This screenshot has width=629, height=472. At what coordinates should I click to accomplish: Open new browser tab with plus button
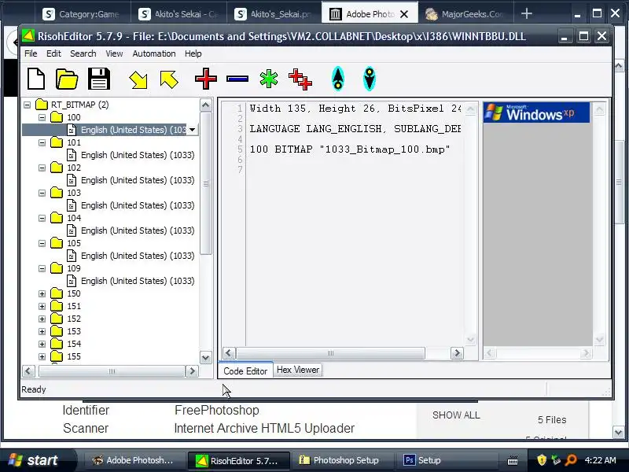tap(526, 13)
